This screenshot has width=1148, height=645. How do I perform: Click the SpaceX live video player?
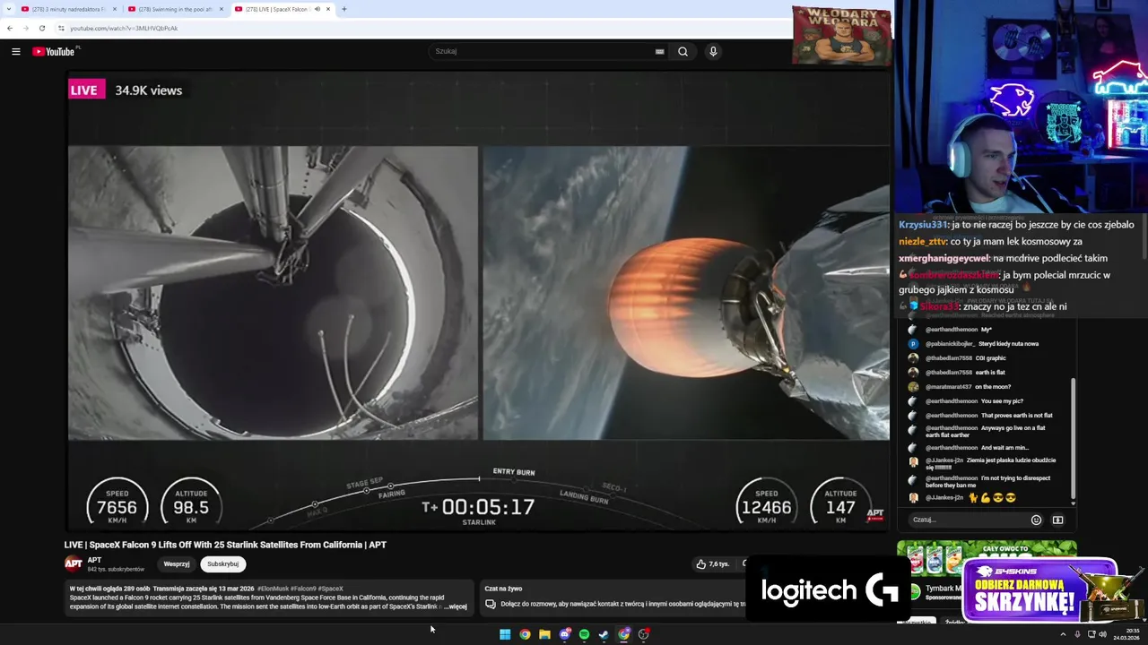(x=479, y=302)
